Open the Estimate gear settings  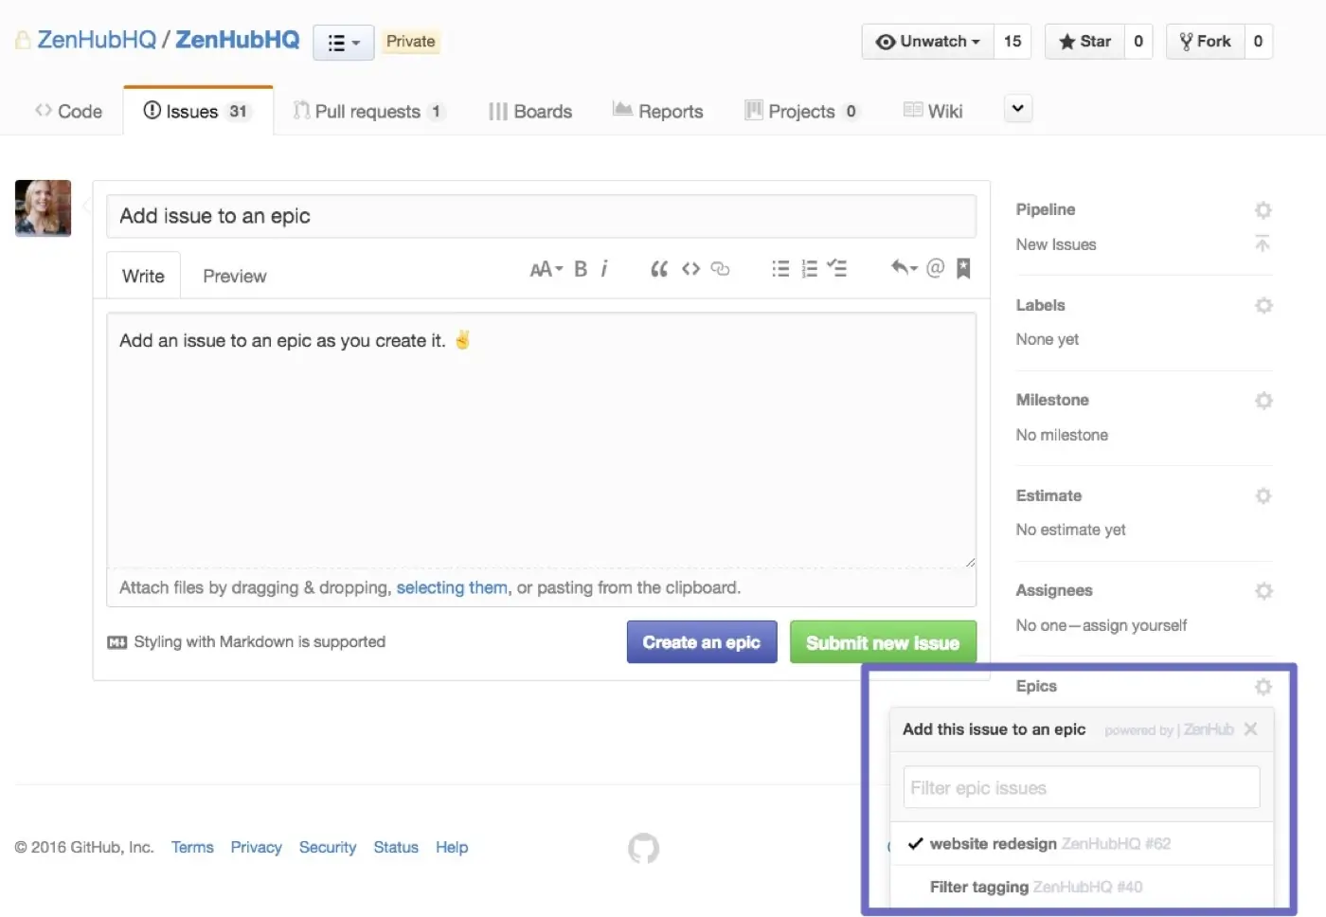pyautogui.click(x=1263, y=495)
